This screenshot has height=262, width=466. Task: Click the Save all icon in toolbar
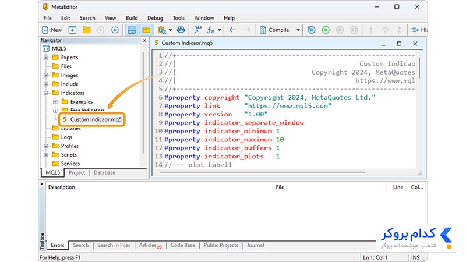(115, 30)
